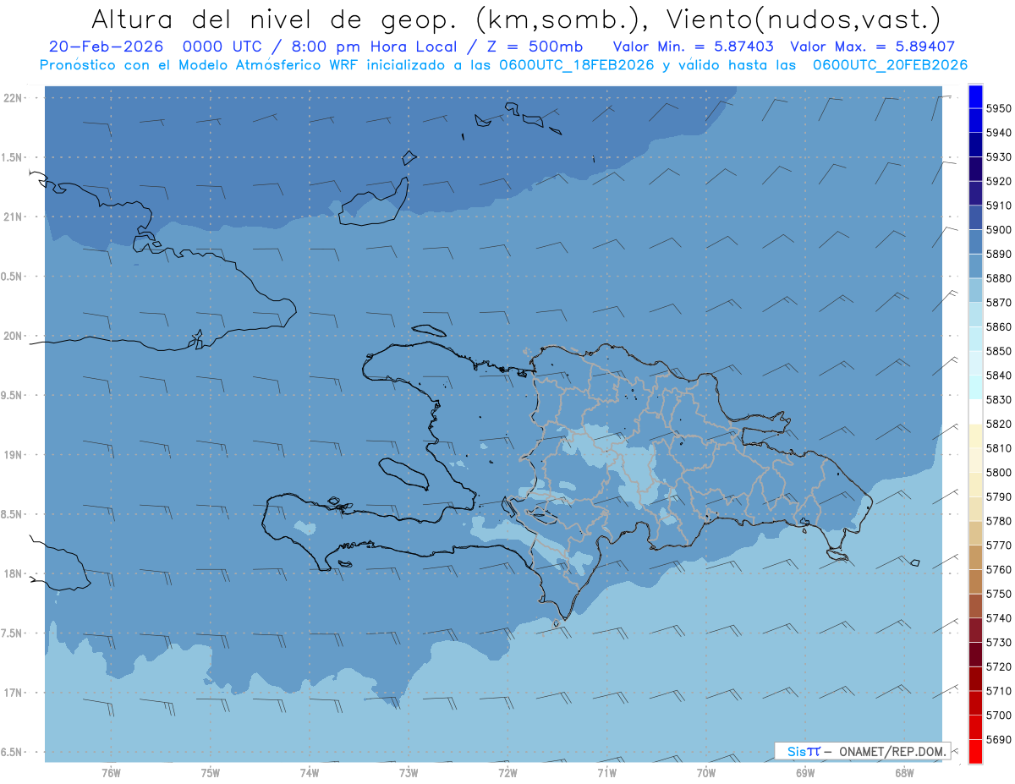The width and height of the screenshot is (1015, 784).
Task: Click the '22N' latitude label
Action: click(x=14, y=98)
